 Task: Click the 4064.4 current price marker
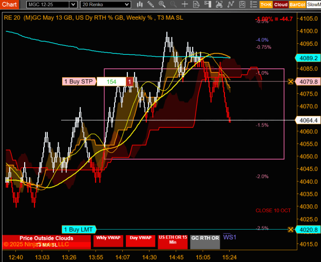pos(308,120)
